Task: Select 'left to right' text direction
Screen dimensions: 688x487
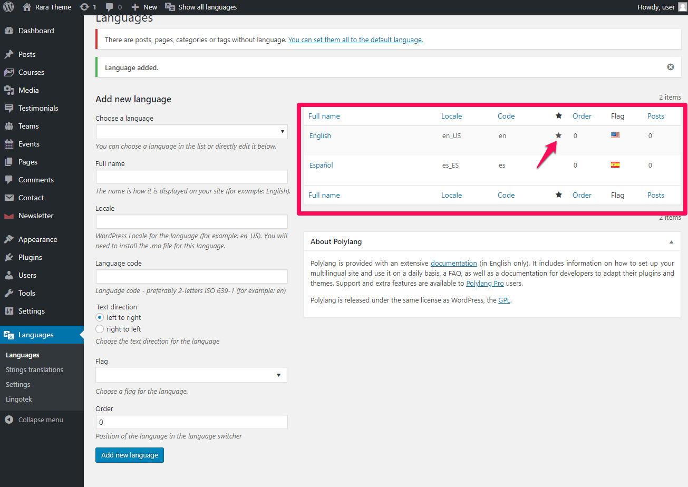Action: point(100,318)
